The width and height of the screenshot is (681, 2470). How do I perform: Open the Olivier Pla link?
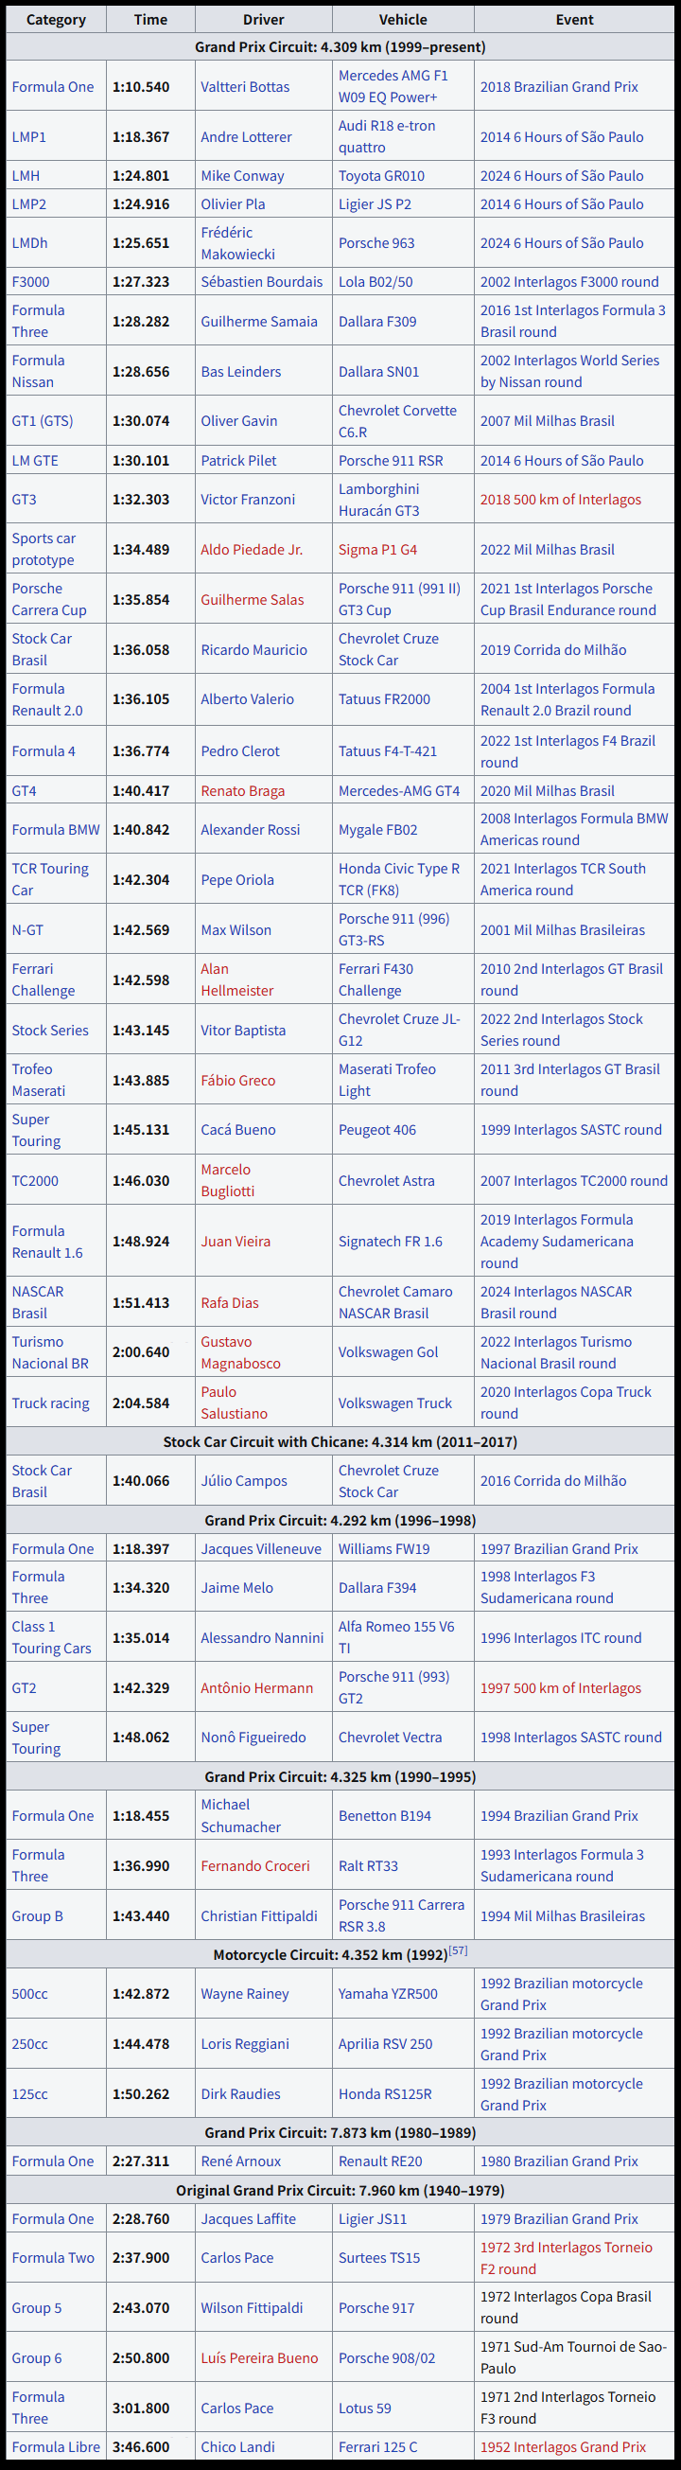(233, 204)
